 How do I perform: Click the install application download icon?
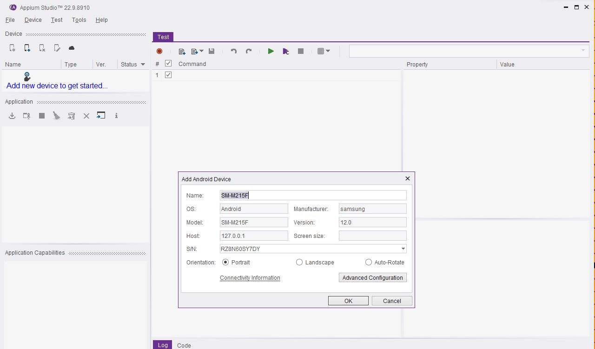(13, 116)
